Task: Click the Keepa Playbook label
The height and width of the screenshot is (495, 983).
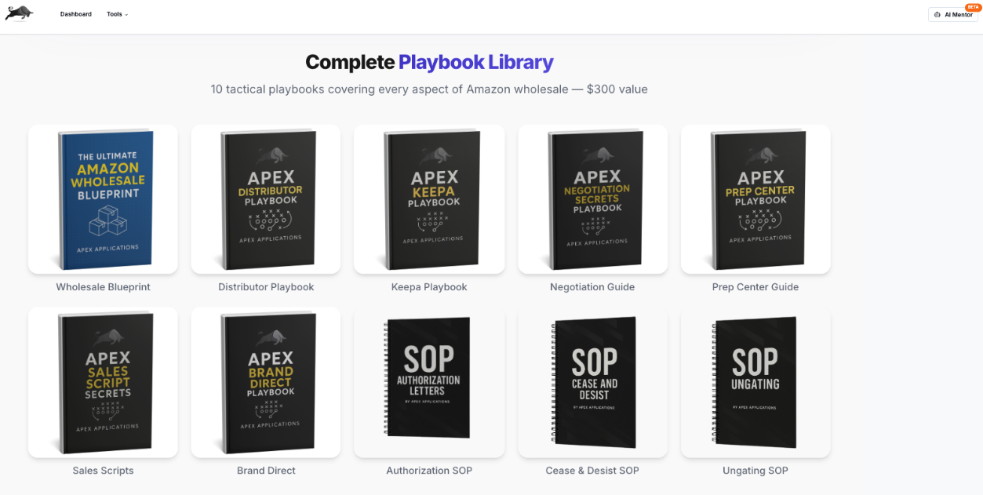Action: (x=429, y=287)
